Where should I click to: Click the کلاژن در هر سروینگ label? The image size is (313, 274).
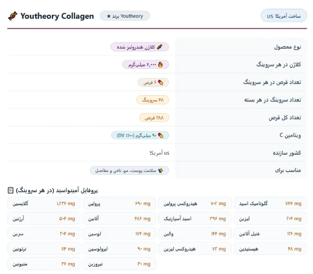pos(279,65)
